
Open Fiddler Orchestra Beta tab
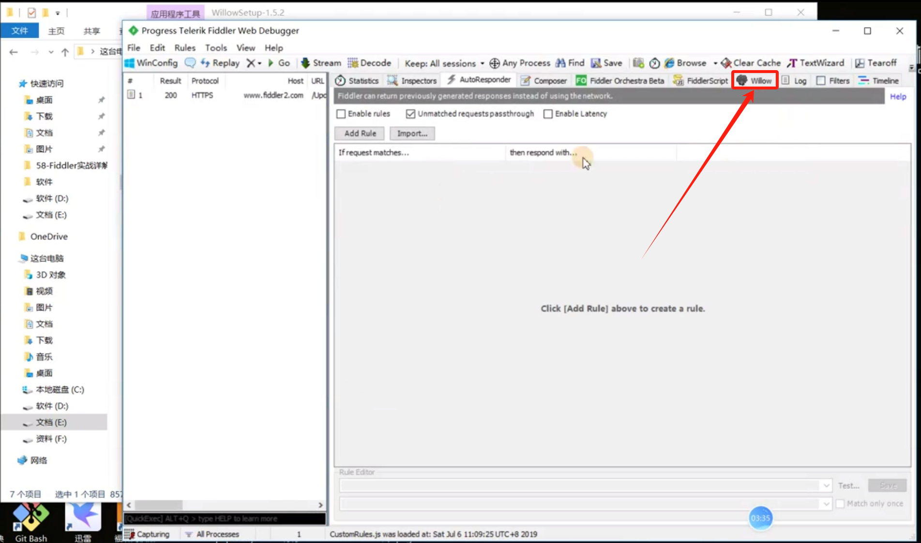[x=620, y=81]
